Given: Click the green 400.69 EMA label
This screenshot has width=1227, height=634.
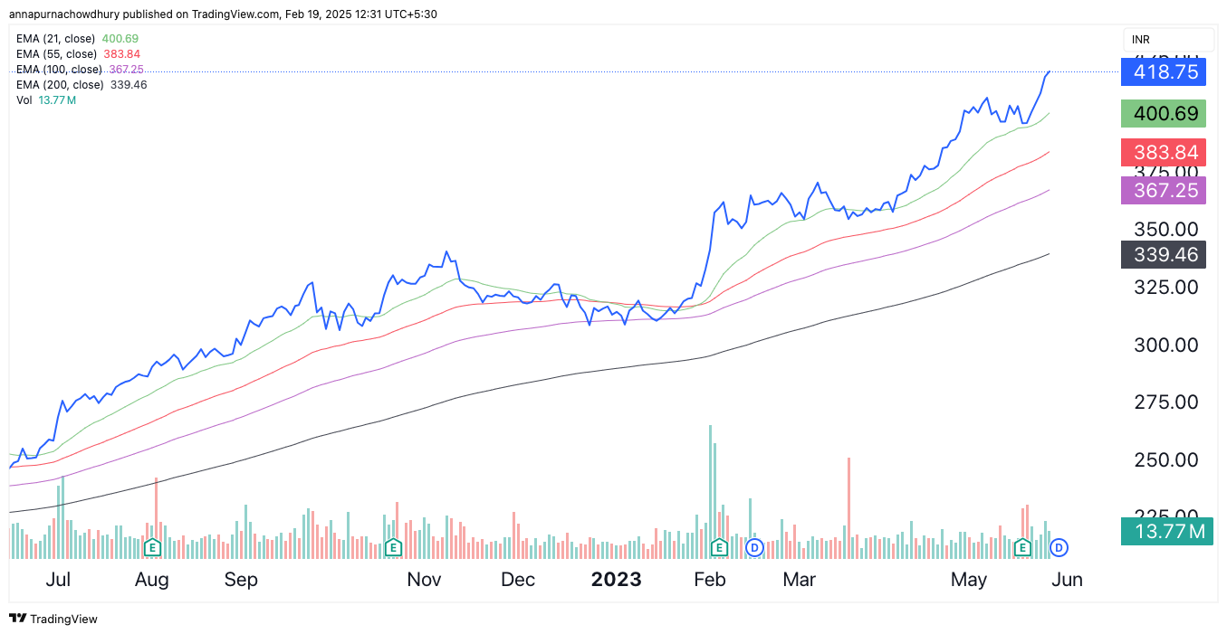Looking at the screenshot, I should (x=1164, y=114).
